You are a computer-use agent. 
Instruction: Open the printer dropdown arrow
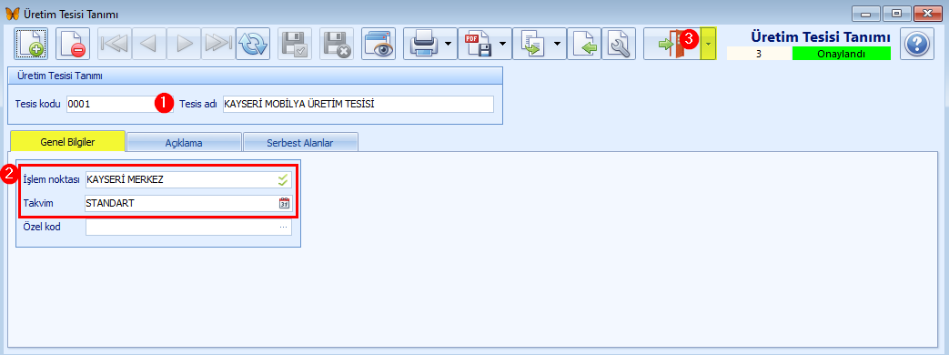pos(448,44)
